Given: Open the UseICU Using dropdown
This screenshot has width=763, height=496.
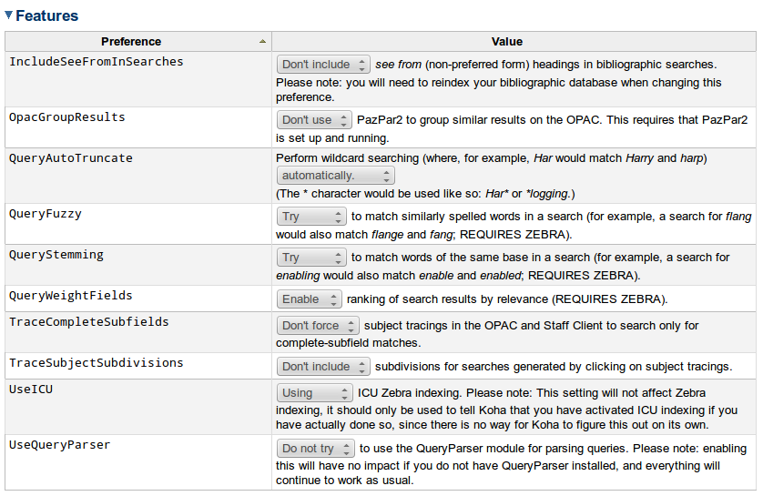Looking at the screenshot, I should click(x=314, y=393).
